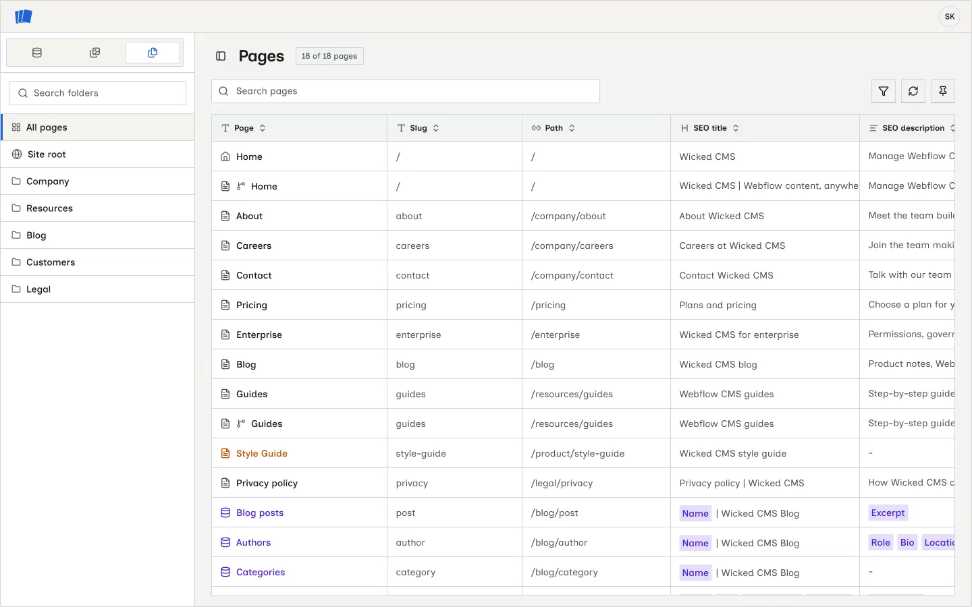Open the Authors collection page

[x=253, y=542]
